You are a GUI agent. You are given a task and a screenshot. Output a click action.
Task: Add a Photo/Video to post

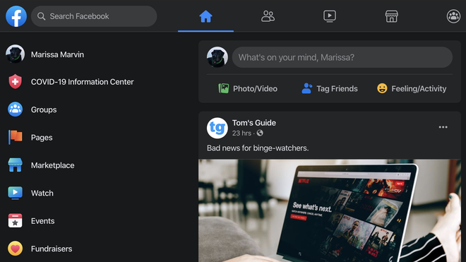coord(248,88)
